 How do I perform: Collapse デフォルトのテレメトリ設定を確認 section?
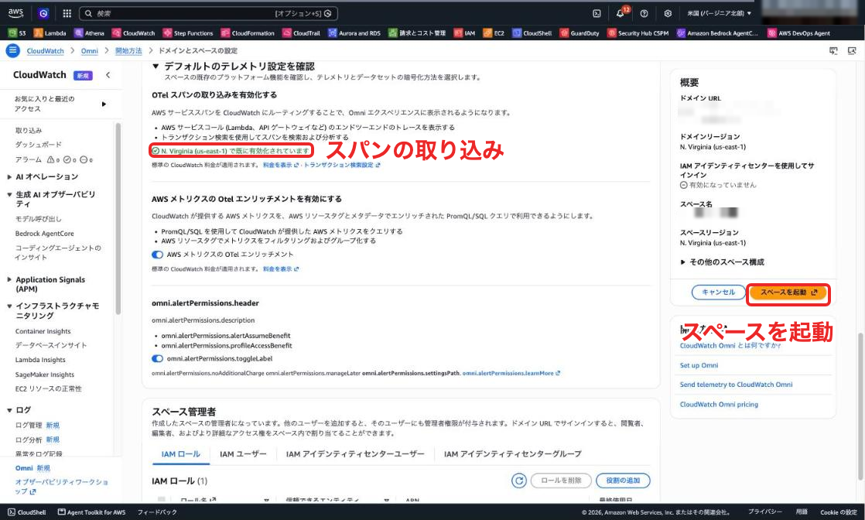coord(156,67)
